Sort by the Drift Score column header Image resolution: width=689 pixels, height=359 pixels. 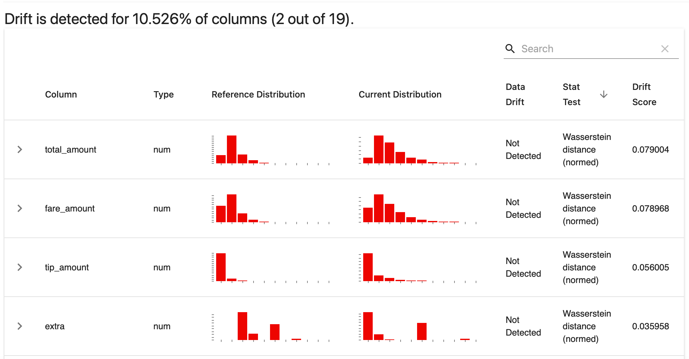pos(644,94)
